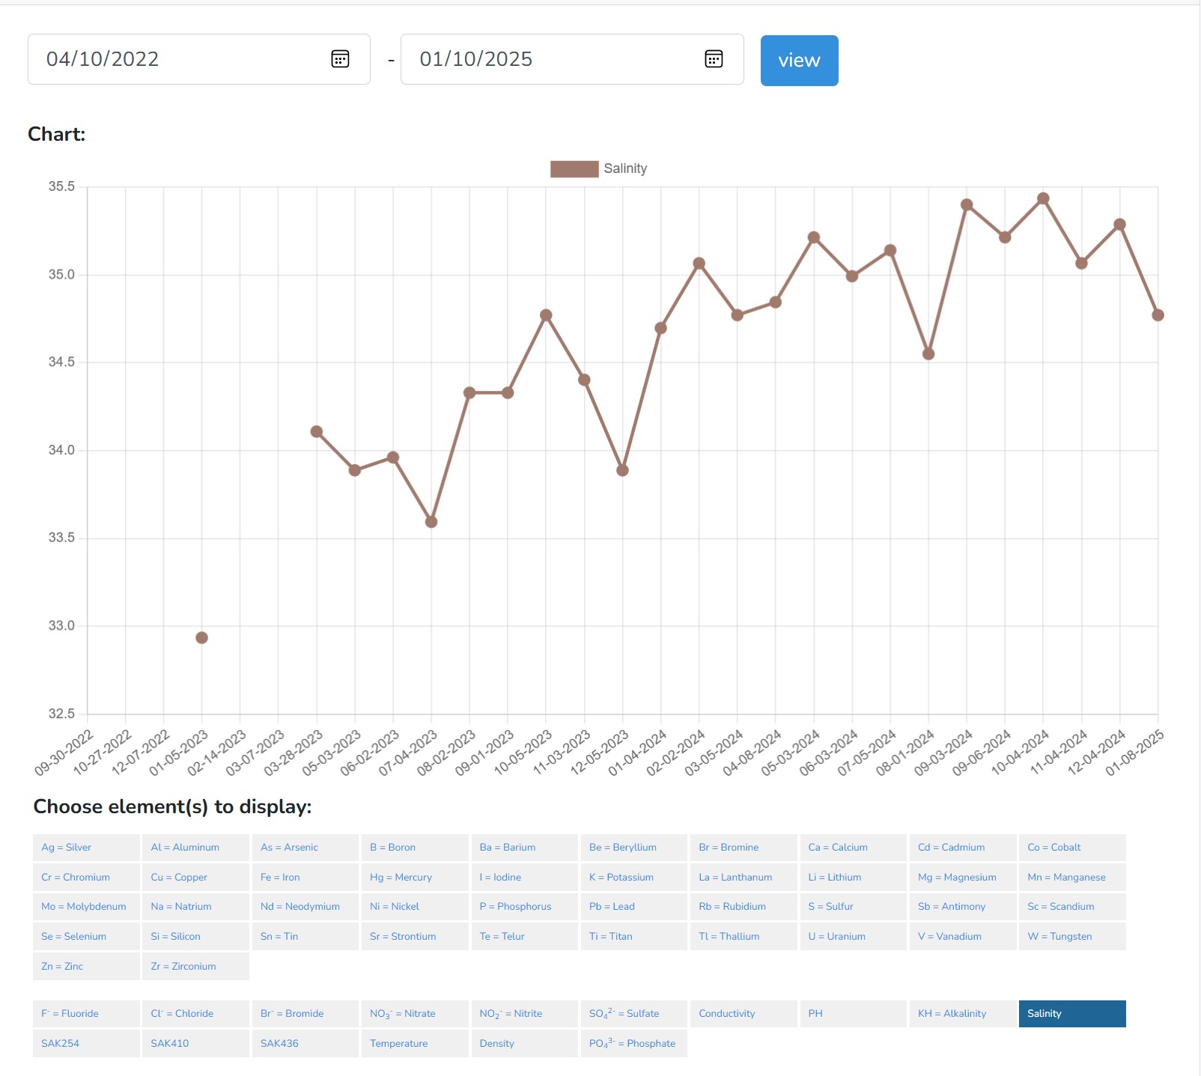1201x1076 pixels.
Task: Open the start date calendar picker icon
Action: coord(340,59)
